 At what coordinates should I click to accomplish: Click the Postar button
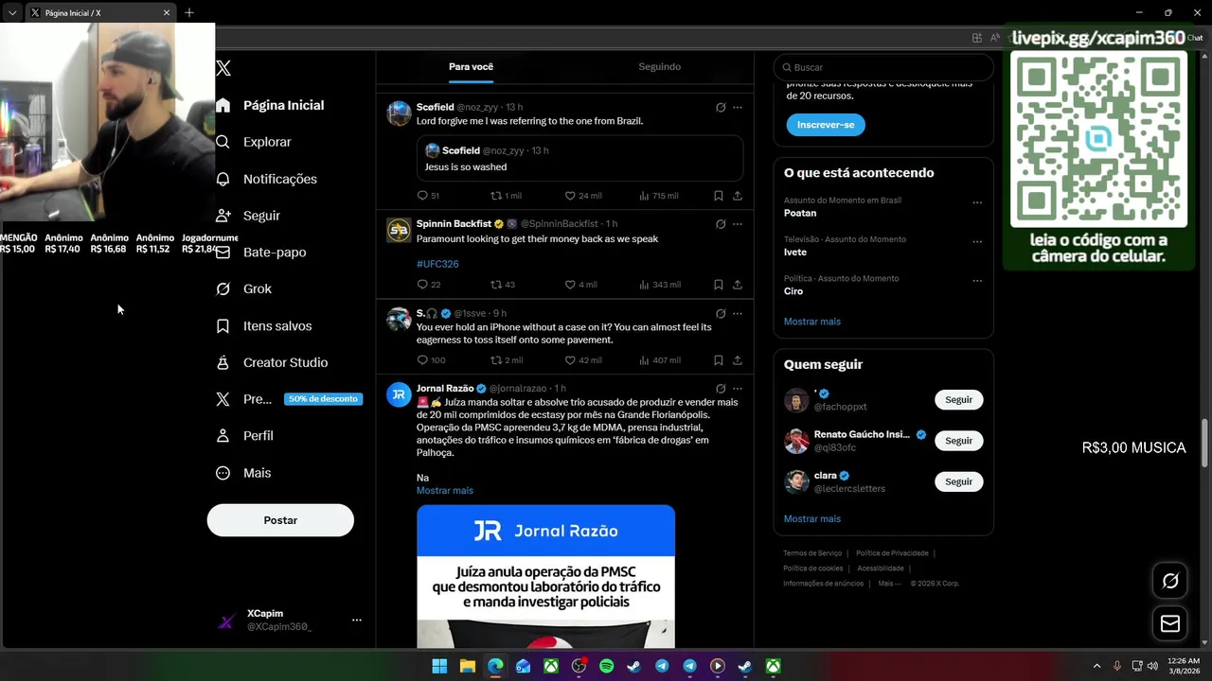(280, 520)
